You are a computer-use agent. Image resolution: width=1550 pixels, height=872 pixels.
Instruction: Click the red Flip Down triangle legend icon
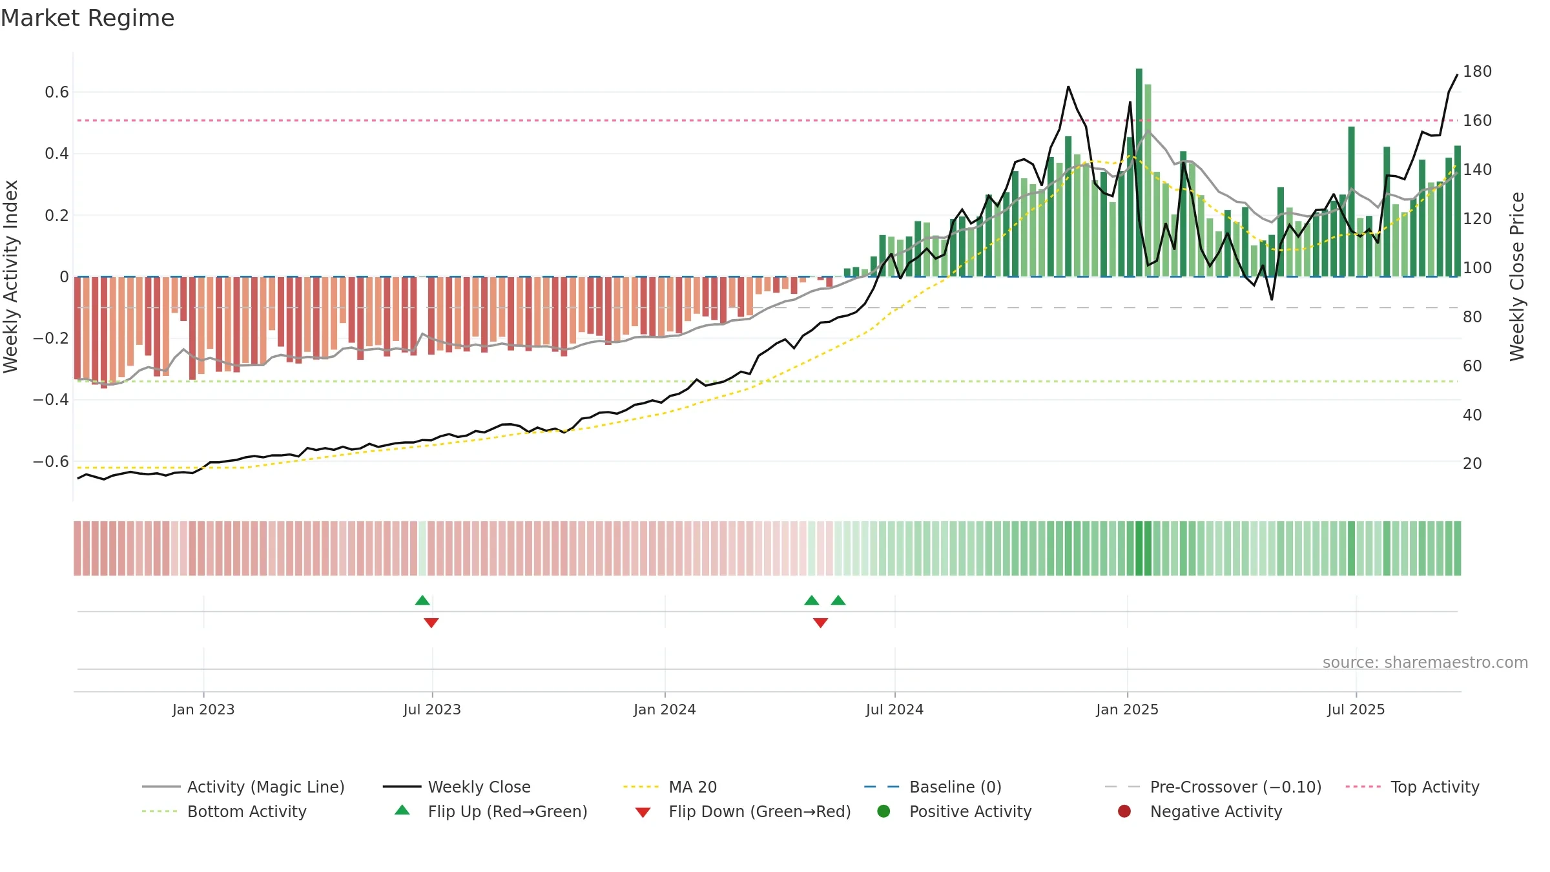pos(643,813)
